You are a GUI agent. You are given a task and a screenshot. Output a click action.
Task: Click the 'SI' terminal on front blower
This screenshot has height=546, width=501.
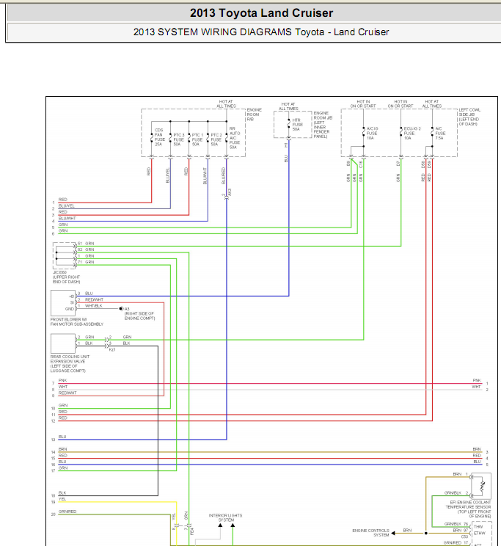pos(72,302)
